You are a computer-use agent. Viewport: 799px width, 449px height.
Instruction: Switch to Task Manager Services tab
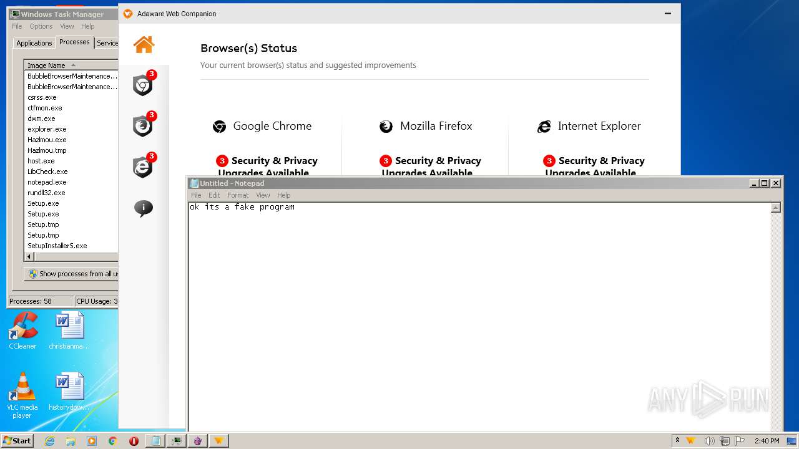pos(107,43)
